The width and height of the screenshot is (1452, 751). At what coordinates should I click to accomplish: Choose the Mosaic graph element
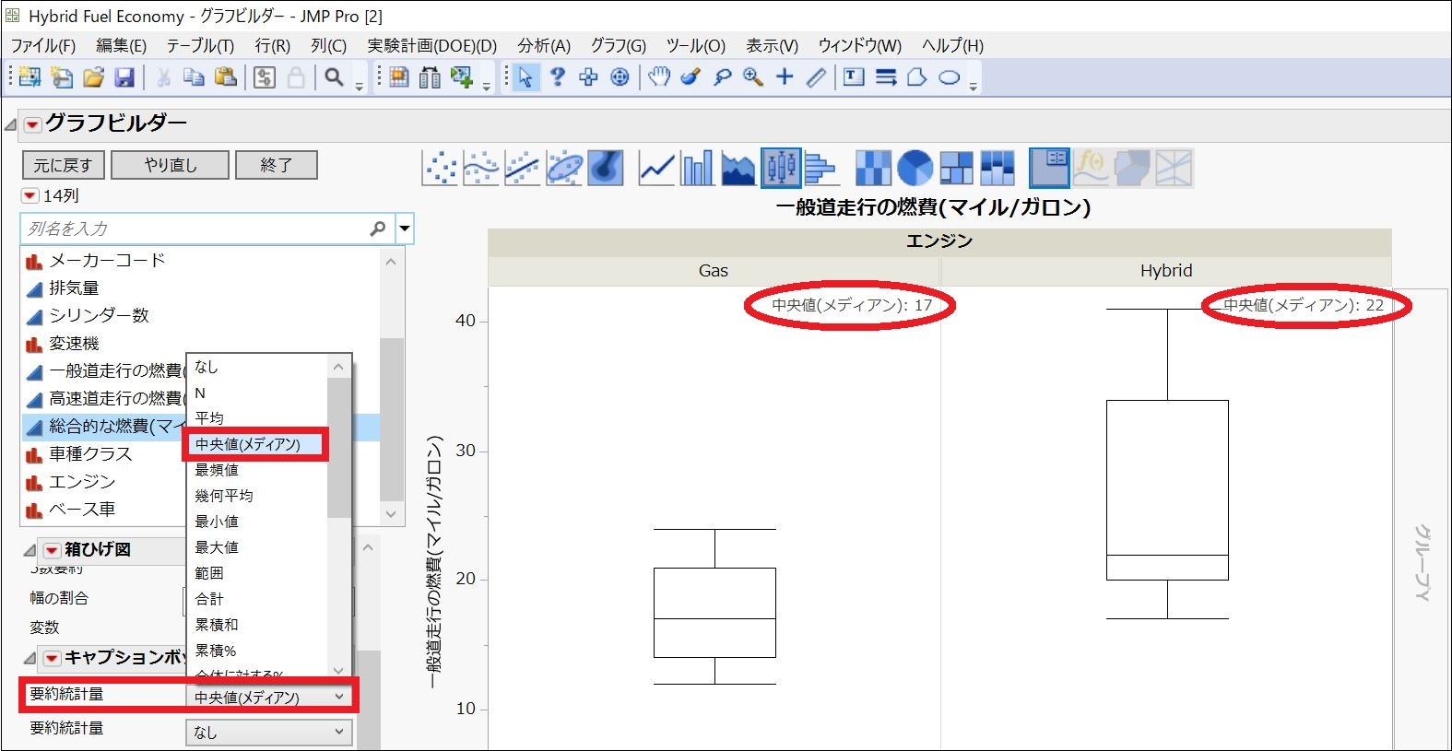coord(998,168)
